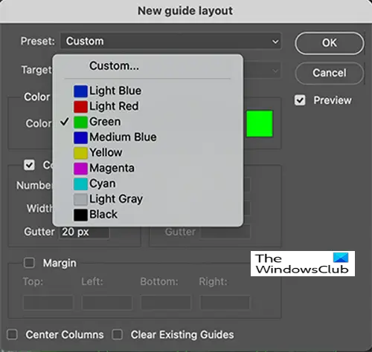
Task: Check Clear Existing Guides option
Action: [x=118, y=335]
